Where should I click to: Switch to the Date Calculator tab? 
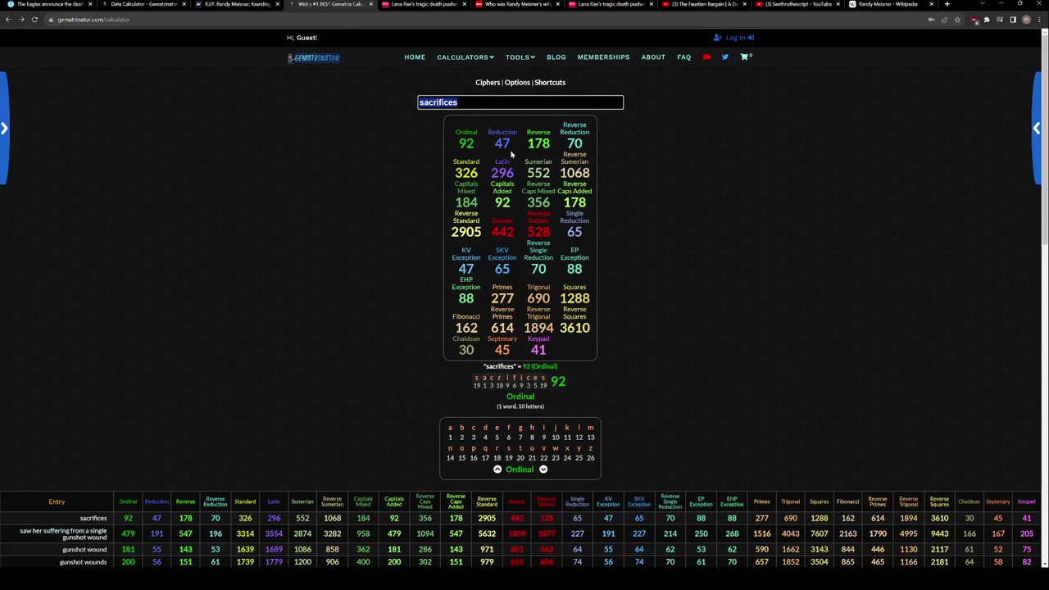click(143, 4)
